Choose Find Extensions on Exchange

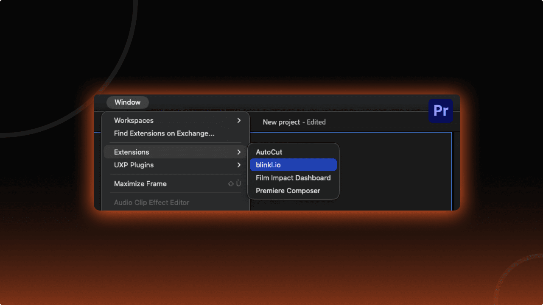[164, 133]
